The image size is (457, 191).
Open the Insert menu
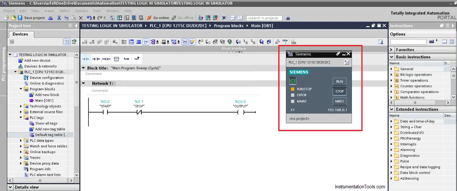[x=49, y=11]
